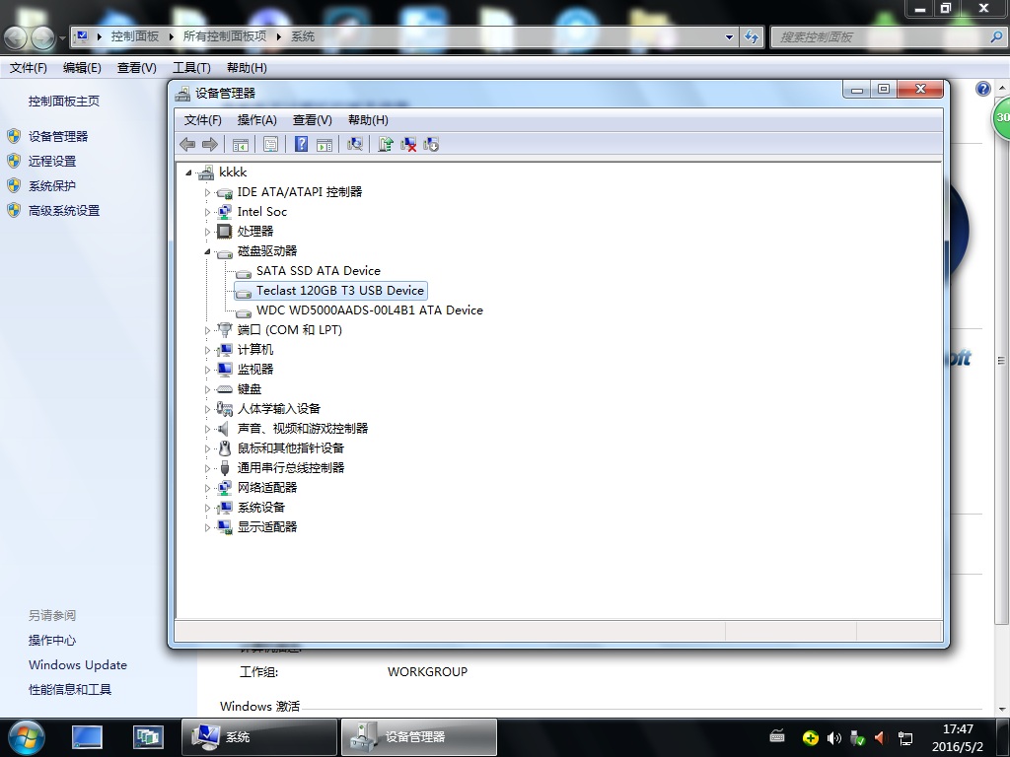Click the Disable device icon with down arrow
Image resolution: width=1010 pixels, height=757 pixels.
[x=431, y=145]
